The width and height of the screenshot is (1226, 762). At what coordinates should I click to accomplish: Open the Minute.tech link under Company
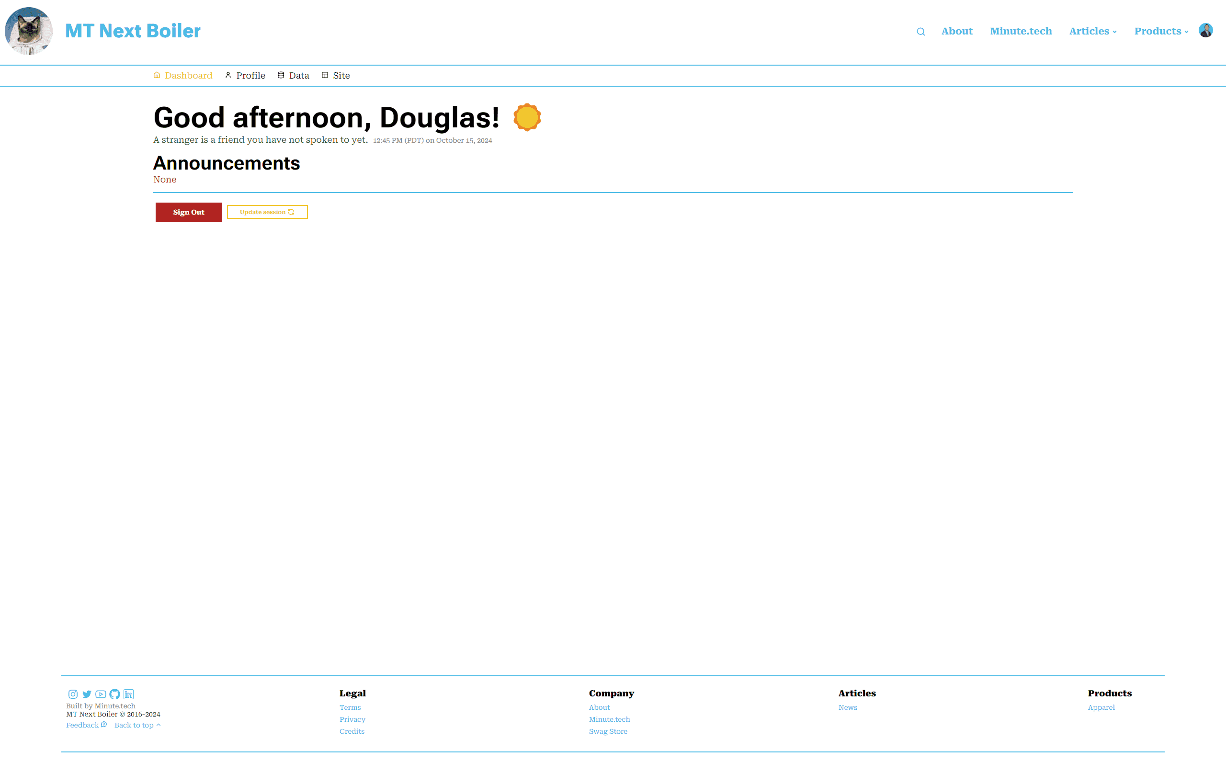[609, 719]
